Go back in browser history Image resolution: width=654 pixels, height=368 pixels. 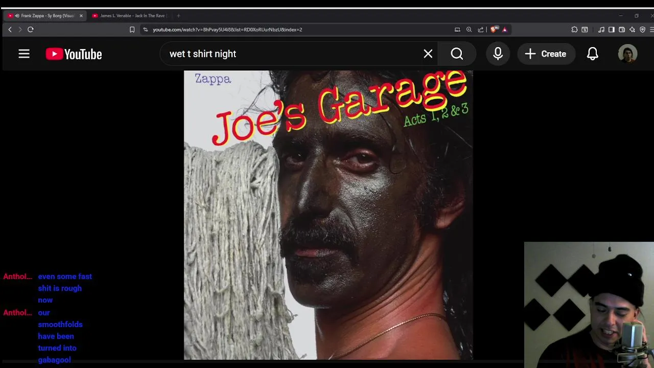[10, 30]
